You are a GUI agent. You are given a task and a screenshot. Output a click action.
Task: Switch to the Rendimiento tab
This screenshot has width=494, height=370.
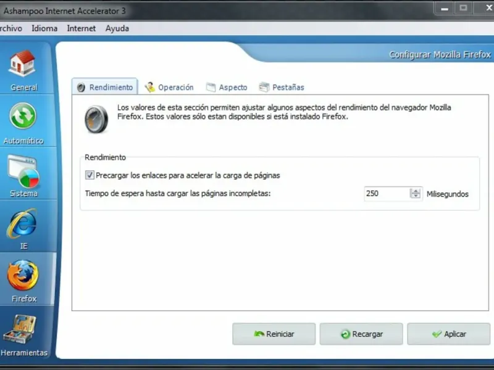104,87
